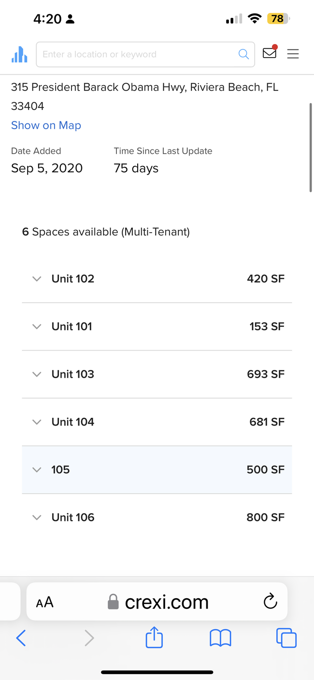Tap the crexi.com address bar
This screenshot has height=680, width=314.
(157, 602)
